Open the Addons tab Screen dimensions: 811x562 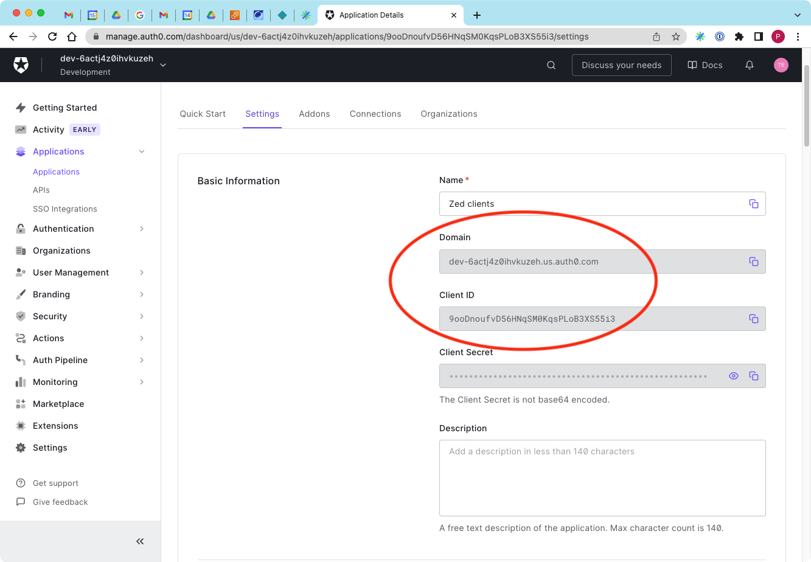(315, 114)
